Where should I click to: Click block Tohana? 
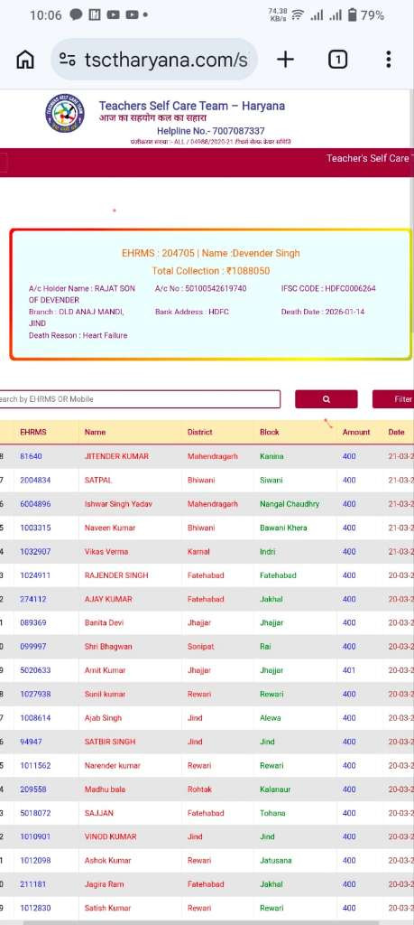[272, 813]
